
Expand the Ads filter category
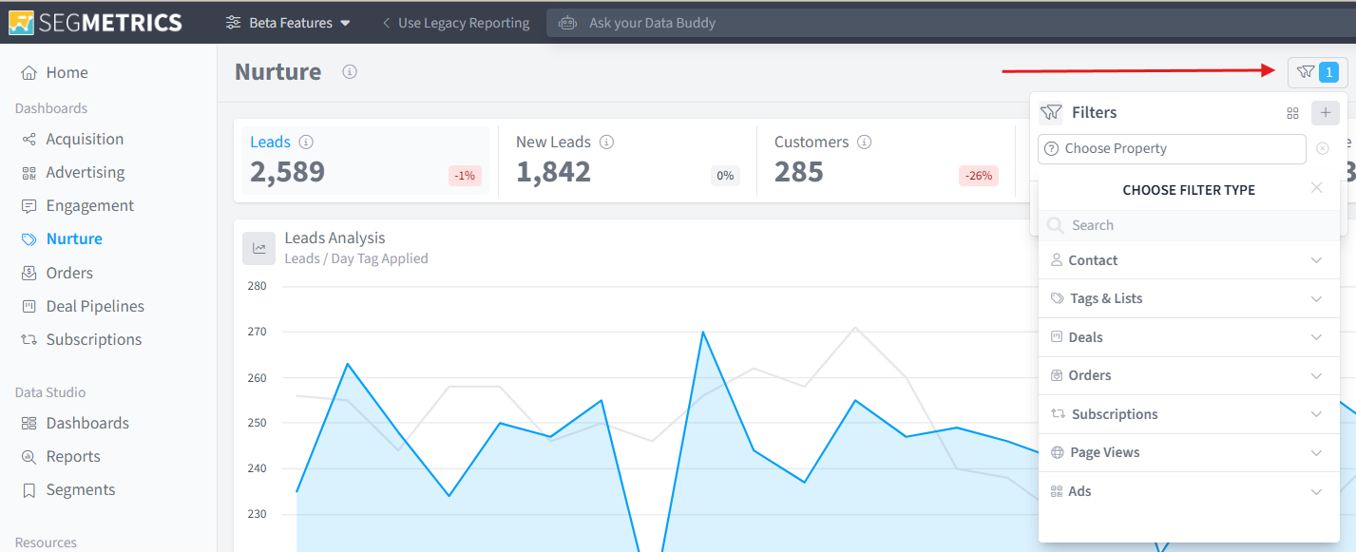point(1189,491)
